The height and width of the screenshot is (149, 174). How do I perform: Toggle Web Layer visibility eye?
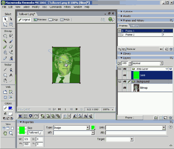(125, 69)
